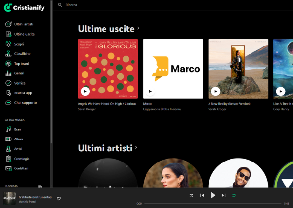Click the add playlist icon beside Playlists
Image resolution: width=293 pixels, height=208 pixels.
[40, 186]
